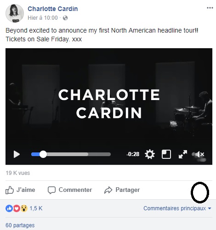Viewport: 216px width, 230px height.
Task: Seek on the video progress bar
Action: 71,154
